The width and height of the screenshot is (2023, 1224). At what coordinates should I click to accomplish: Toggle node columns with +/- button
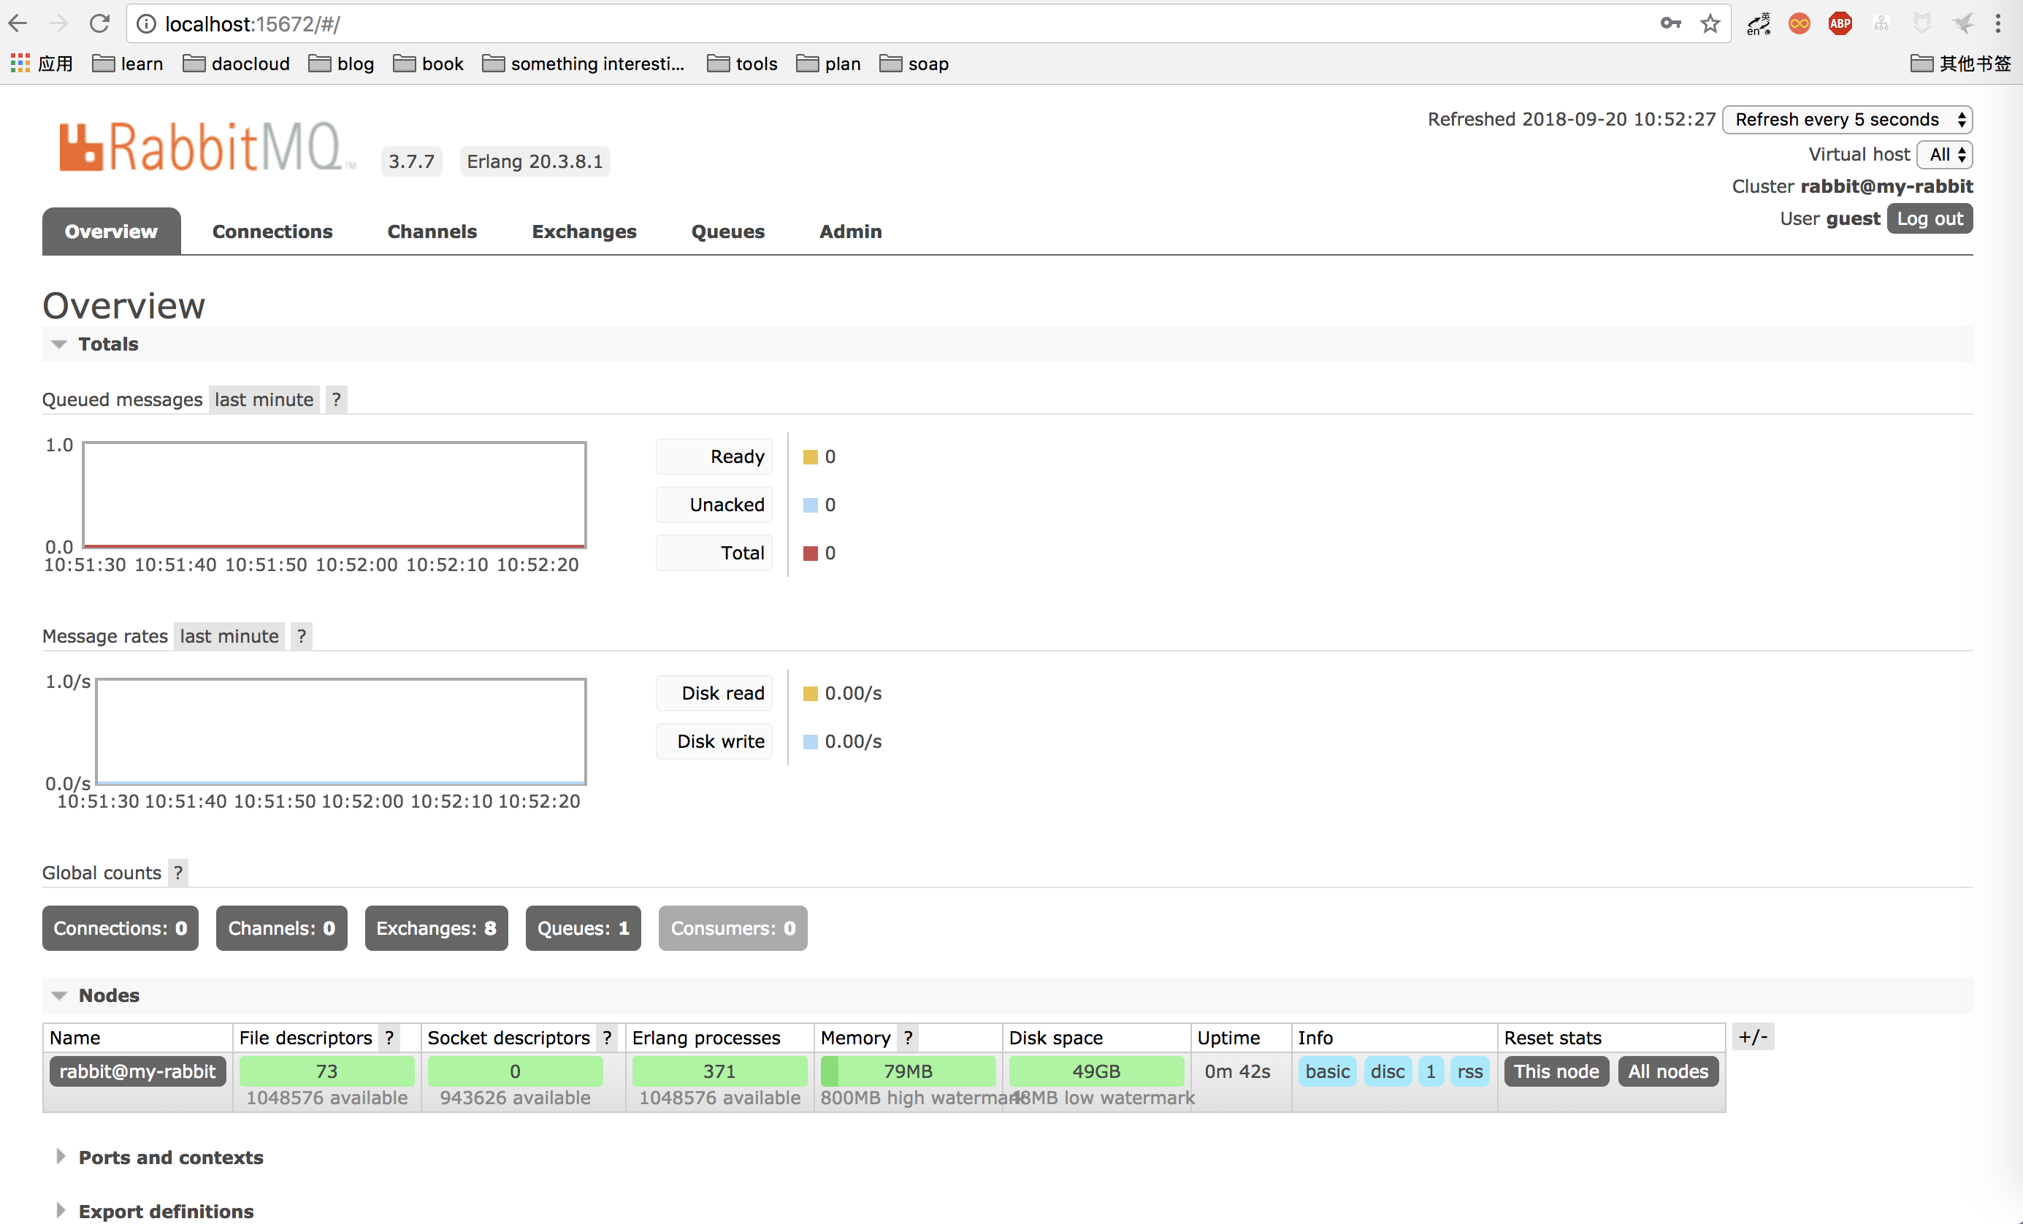tap(1753, 1037)
